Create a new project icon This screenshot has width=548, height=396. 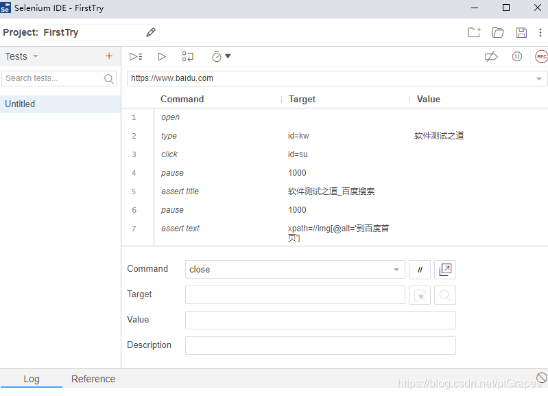(474, 32)
